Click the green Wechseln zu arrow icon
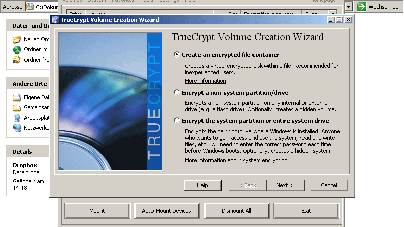 (x=362, y=7)
